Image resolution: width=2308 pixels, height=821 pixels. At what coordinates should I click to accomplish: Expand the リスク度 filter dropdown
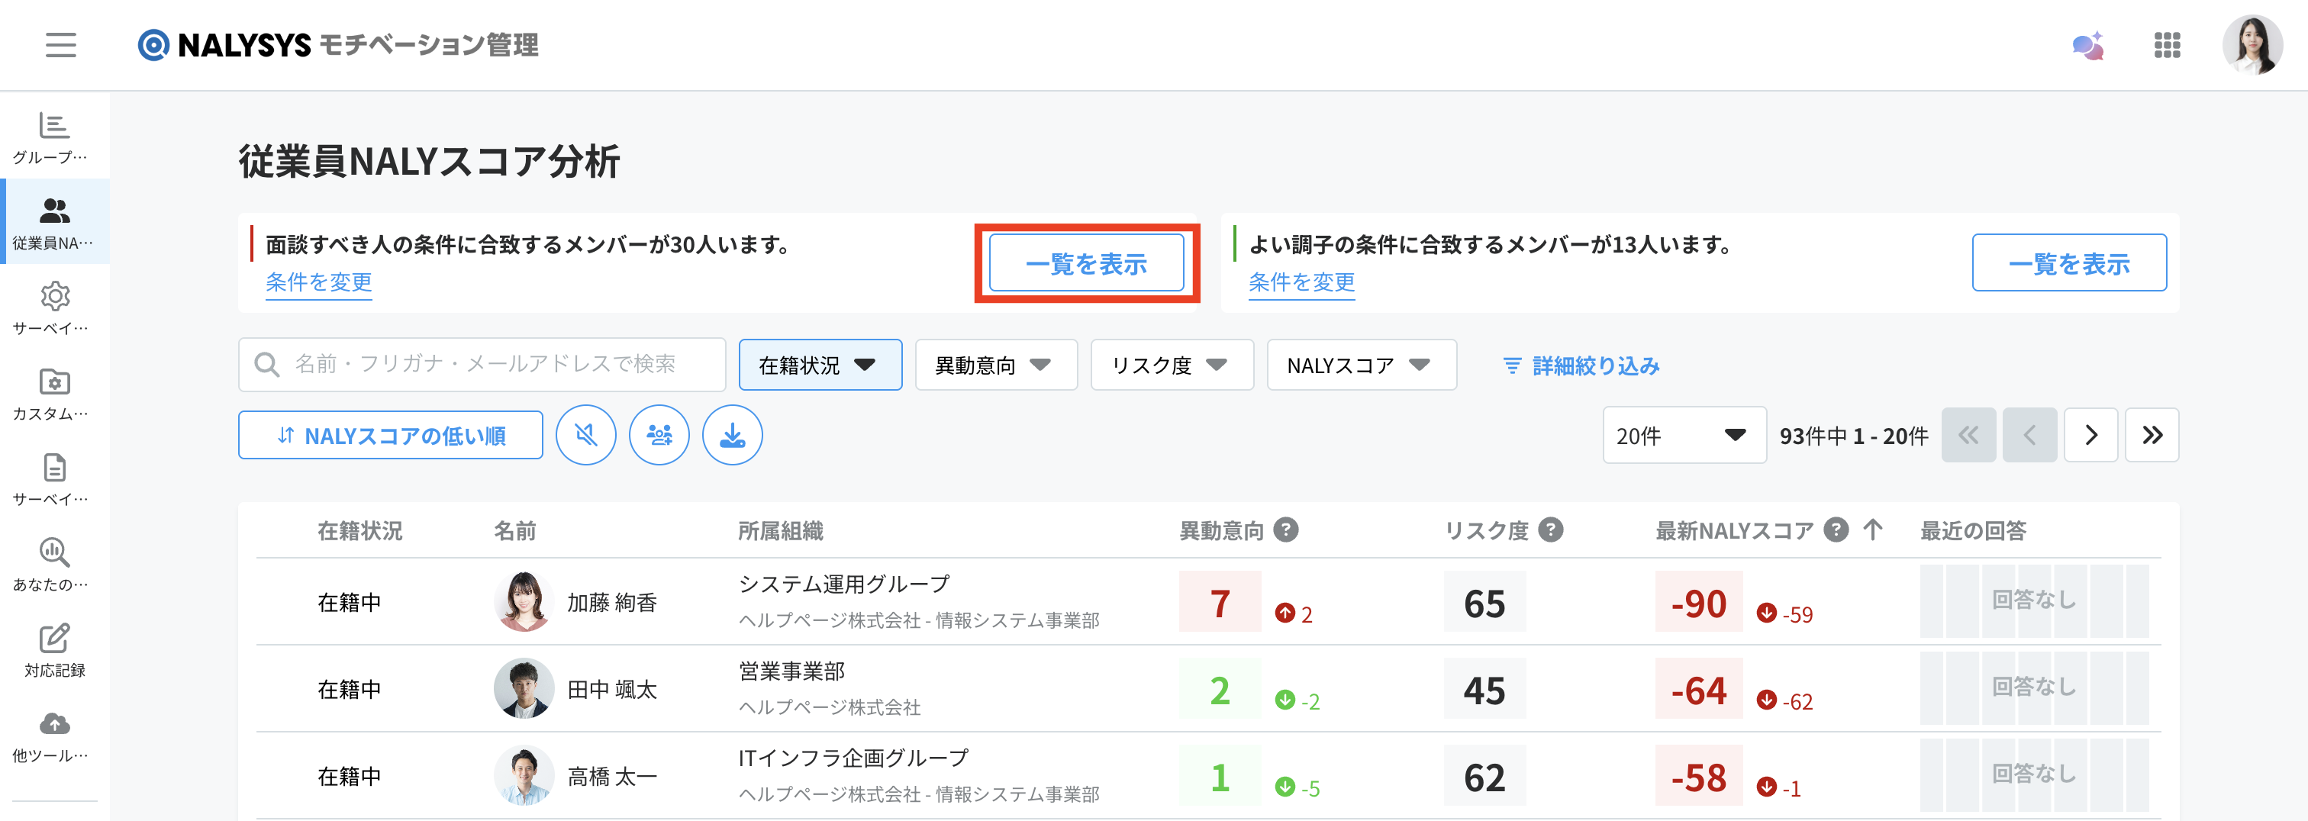pyautogui.click(x=1171, y=365)
